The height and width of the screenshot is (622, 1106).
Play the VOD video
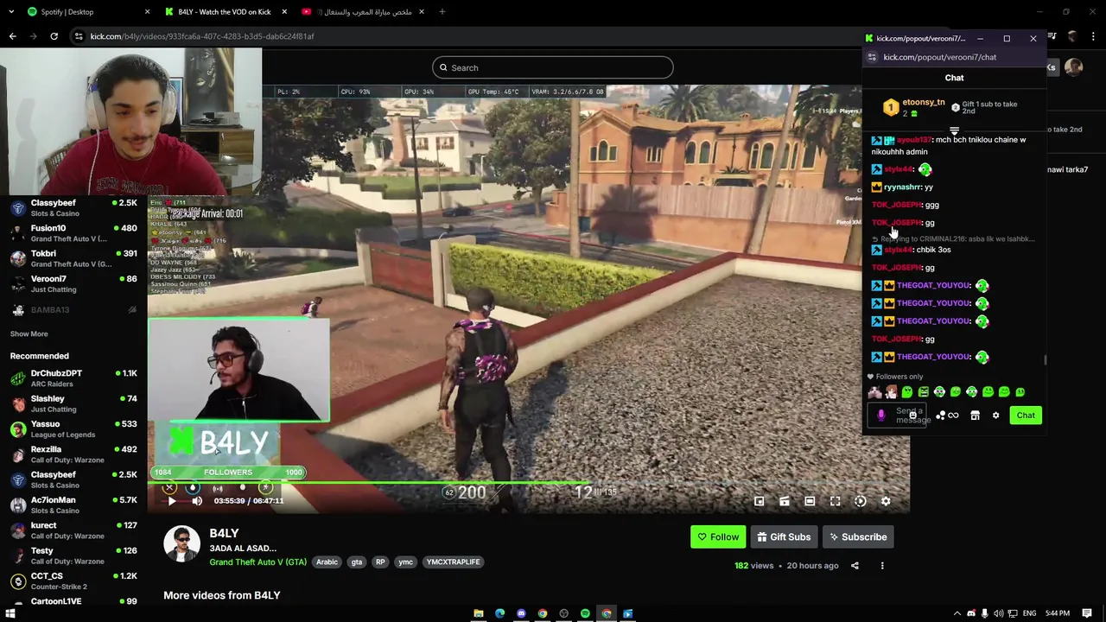[172, 501]
